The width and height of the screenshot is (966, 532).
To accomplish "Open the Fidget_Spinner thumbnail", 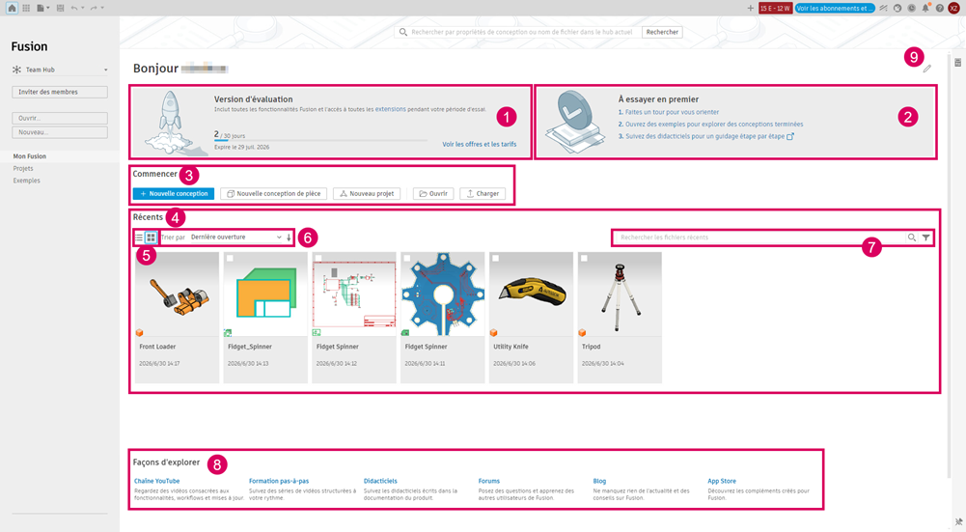I will [x=265, y=294].
